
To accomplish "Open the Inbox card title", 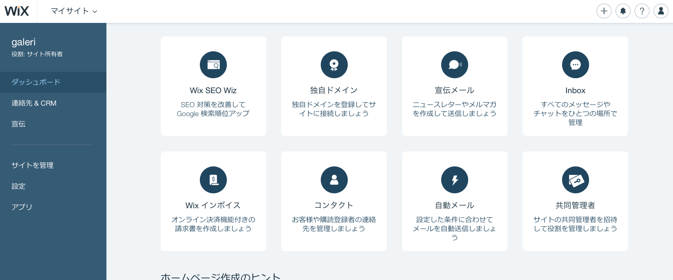I will coord(576,91).
